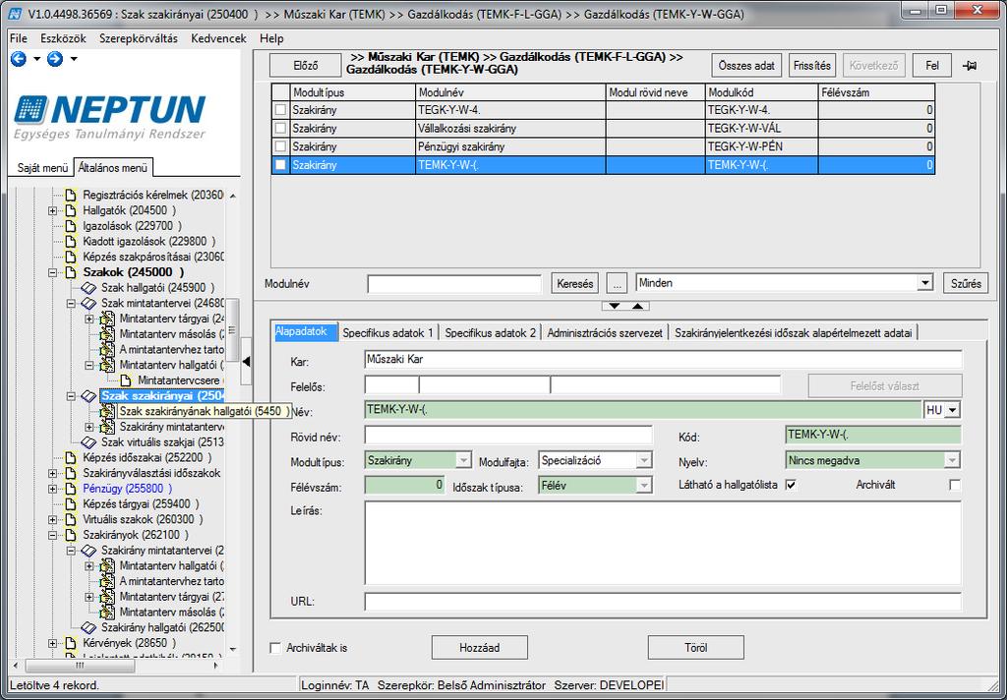The width and height of the screenshot is (1007, 700).
Task: Click the book icon beside Szak mintatantervei
Action: [89, 303]
